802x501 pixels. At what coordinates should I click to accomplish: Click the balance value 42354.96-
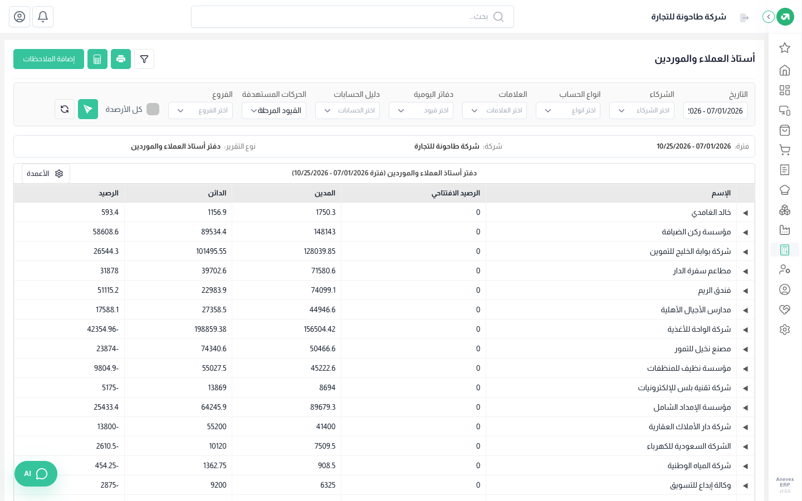point(103,329)
